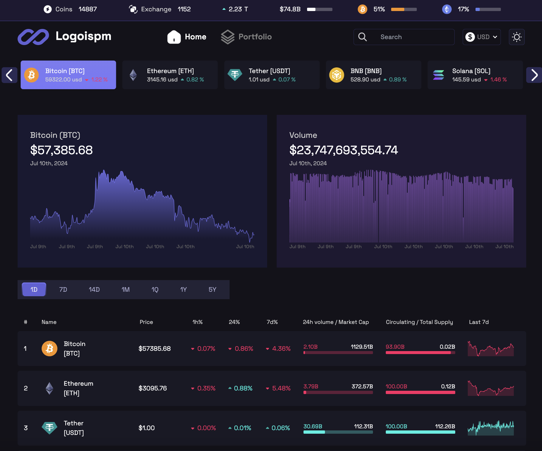Click the Portfolio layers icon

point(227,37)
